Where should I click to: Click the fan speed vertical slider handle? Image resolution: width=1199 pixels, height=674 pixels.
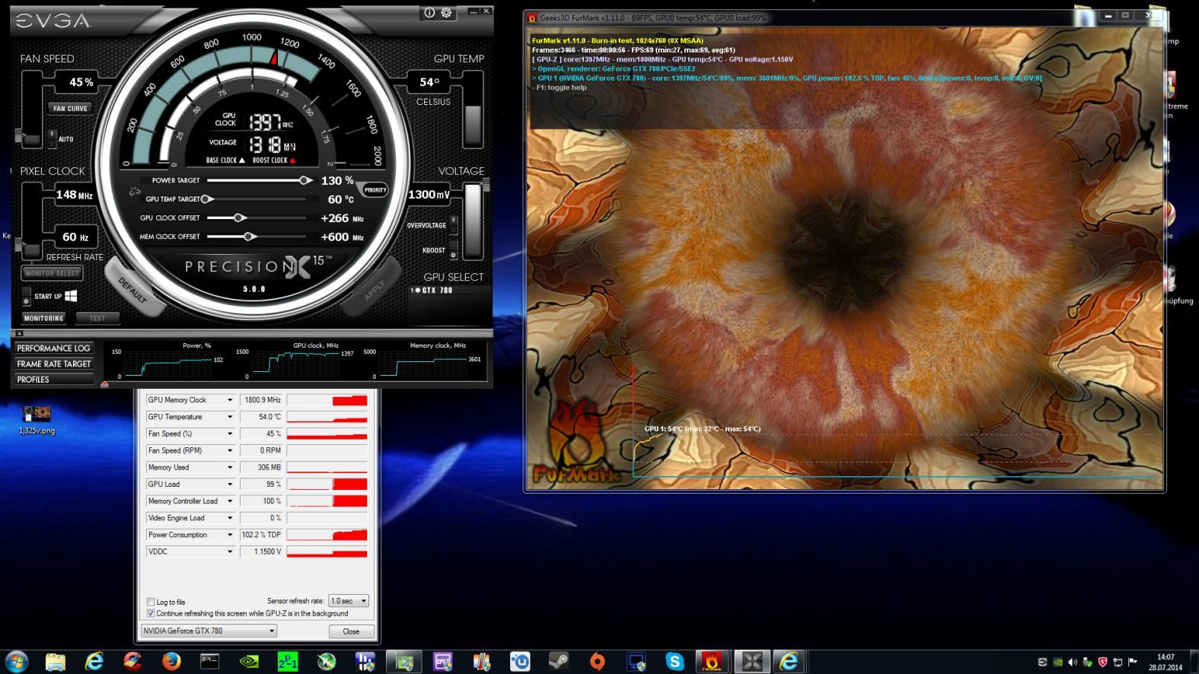point(19,137)
